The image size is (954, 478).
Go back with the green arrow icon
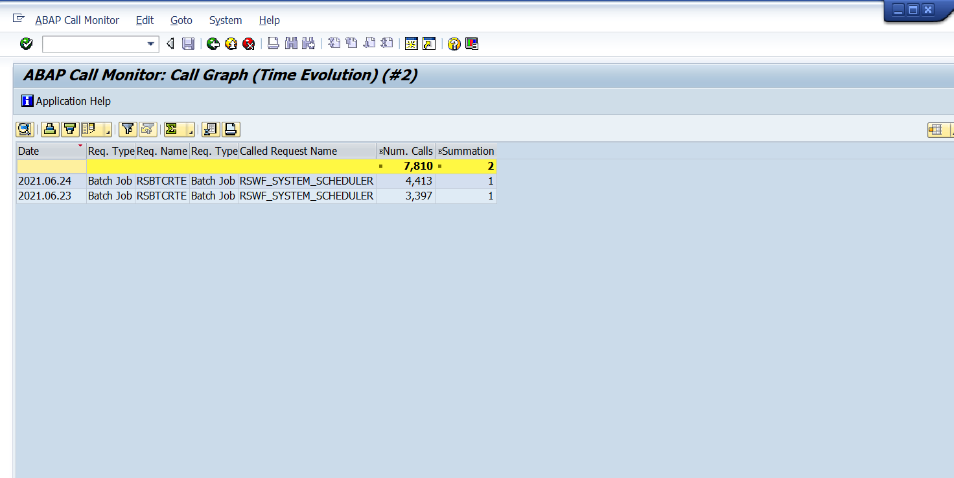tap(213, 43)
